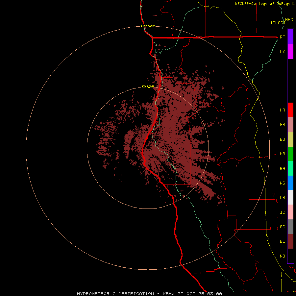This screenshot has height=296, width=296.
Task: Click the "HYDROMETEOR CLASSIFICATION" title text
Action: 115,294
